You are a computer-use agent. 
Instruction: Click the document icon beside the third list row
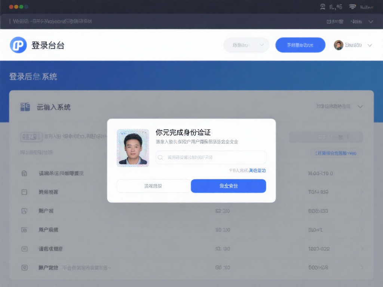tap(24, 211)
